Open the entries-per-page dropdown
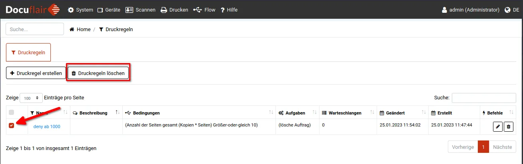This screenshot has width=523, height=164. tap(31, 98)
